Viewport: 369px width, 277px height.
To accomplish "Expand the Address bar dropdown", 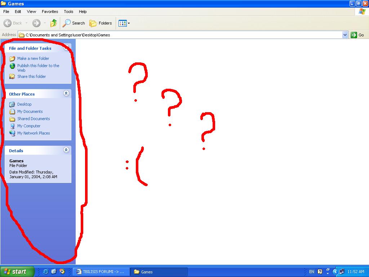I will click(345, 35).
